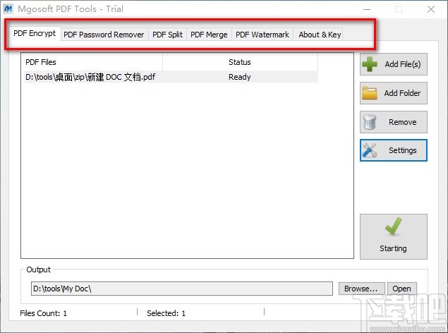This screenshot has width=448, height=333.
Task: Click the Mgosoft app logo in title bar
Action: coord(8,9)
